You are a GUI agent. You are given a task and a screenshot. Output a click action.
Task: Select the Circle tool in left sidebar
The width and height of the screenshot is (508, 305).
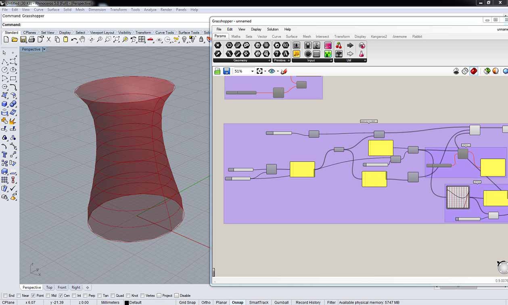click(x=4, y=70)
